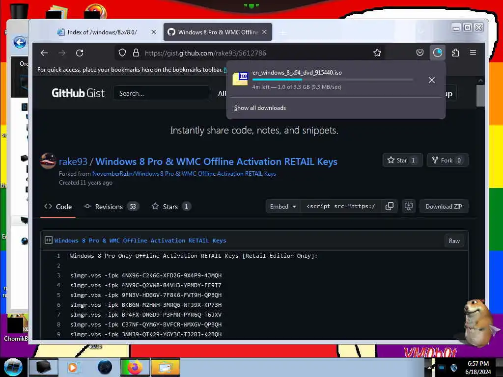Click 'Show all downloads'
Image resolution: width=503 pixels, height=377 pixels.
click(260, 108)
